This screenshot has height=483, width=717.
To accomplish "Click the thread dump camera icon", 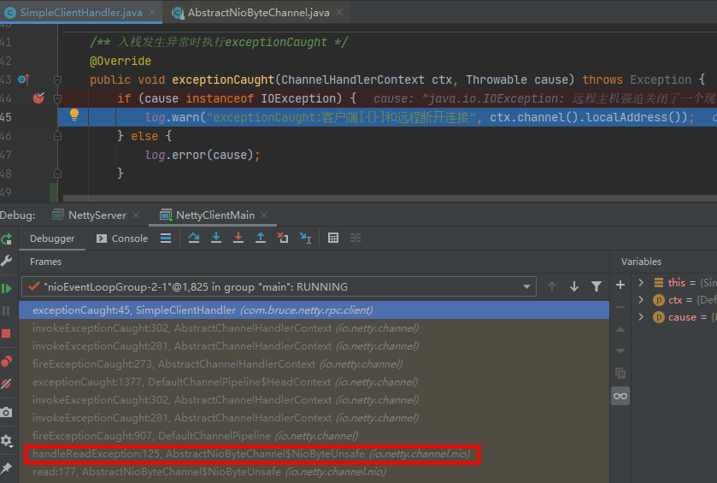I will (6, 412).
